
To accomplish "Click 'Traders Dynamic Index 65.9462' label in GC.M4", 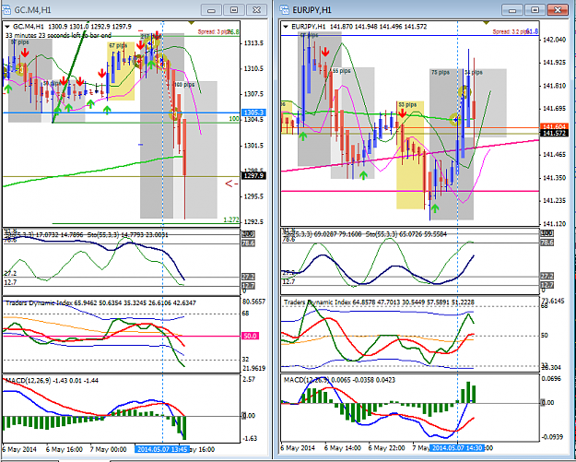I will [101, 303].
